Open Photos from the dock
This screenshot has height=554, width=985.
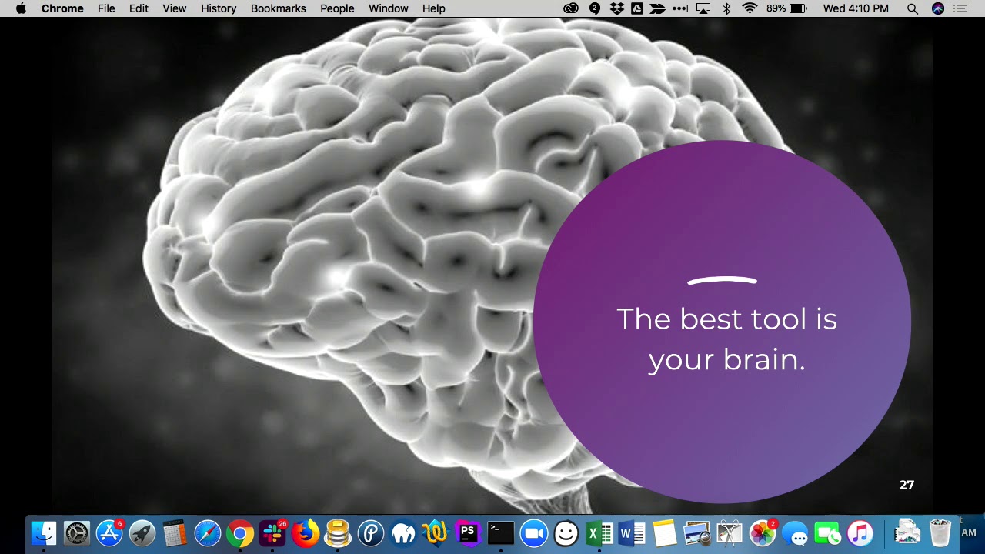point(763,532)
